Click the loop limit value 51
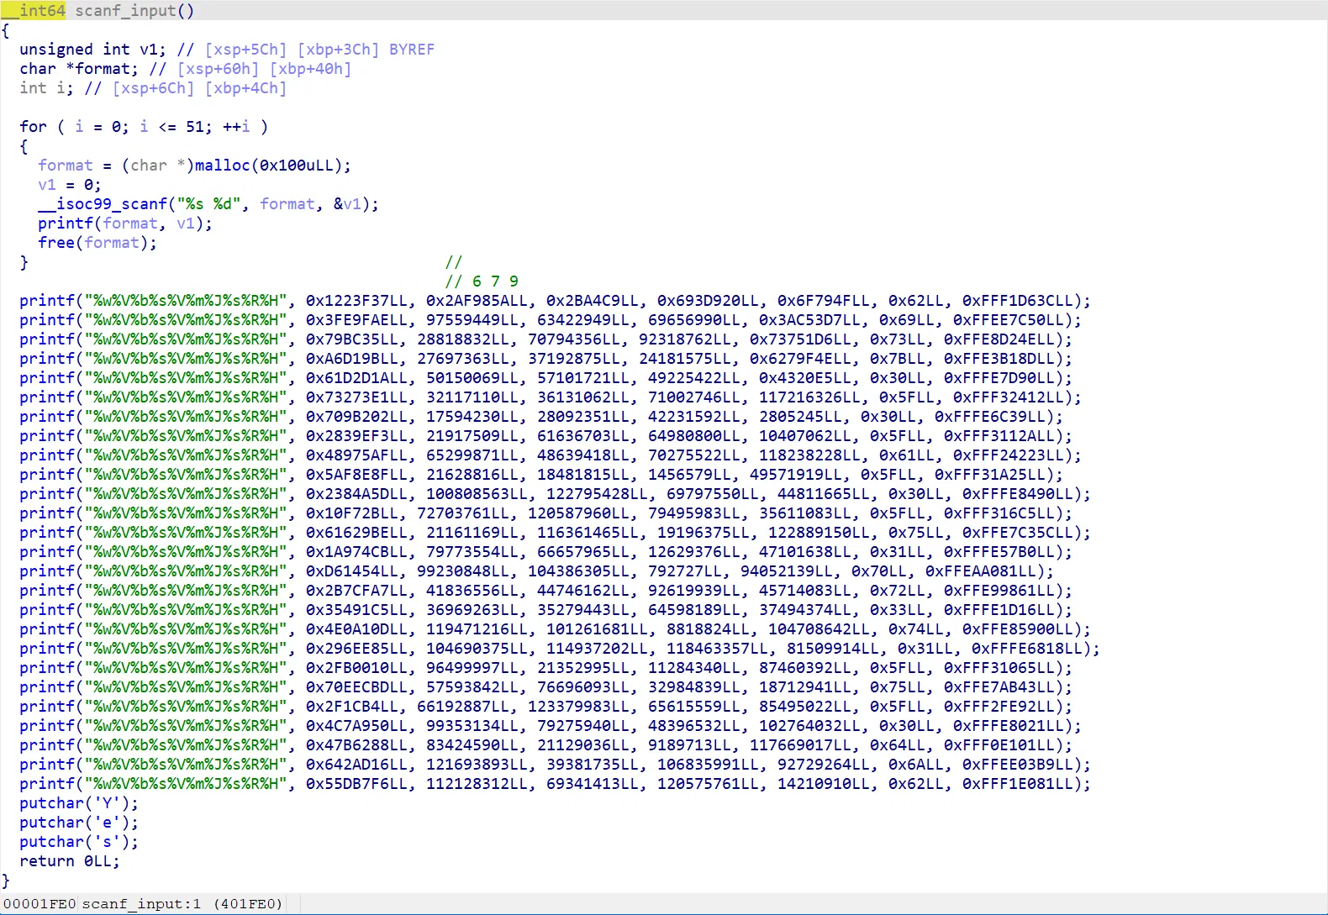Image resolution: width=1328 pixels, height=915 pixels. 195,127
